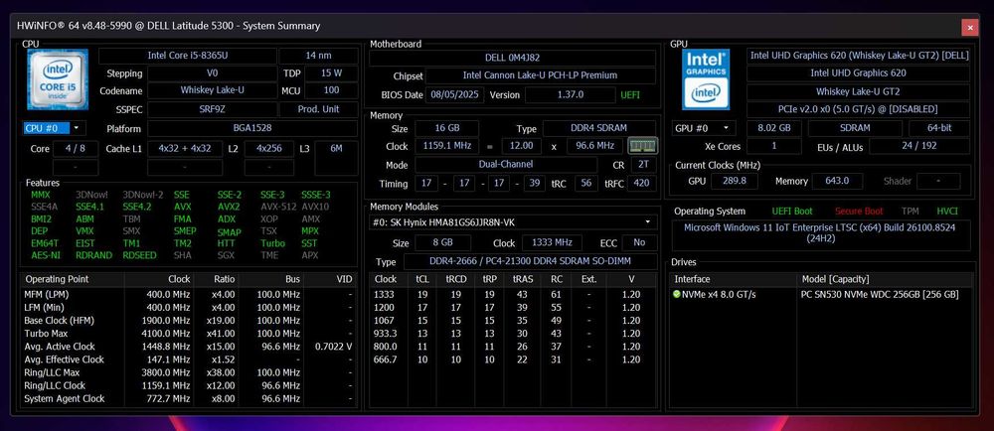Select the Base Clock (HFM) row
This screenshot has width=994, height=431.
pos(189,320)
